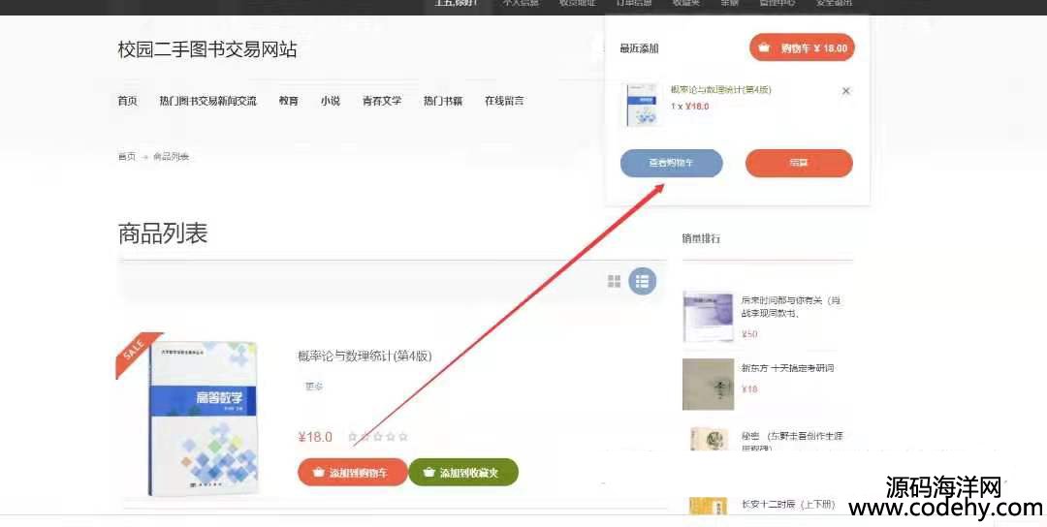The image size is (1047, 527).
Task: Open 概率论与数理统计(第4版) product title link
Action: click(x=365, y=356)
